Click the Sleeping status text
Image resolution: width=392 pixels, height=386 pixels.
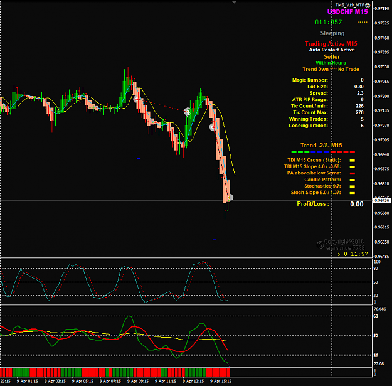(x=332, y=33)
